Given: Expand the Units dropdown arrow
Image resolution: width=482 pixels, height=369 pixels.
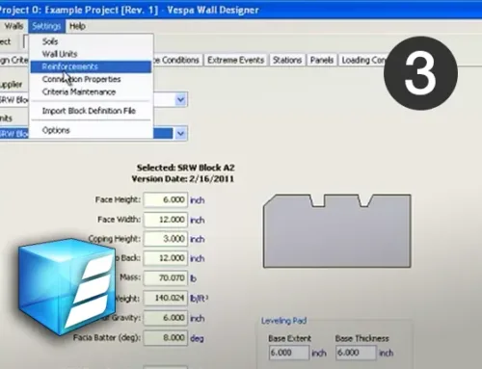Looking at the screenshot, I should click(181, 133).
